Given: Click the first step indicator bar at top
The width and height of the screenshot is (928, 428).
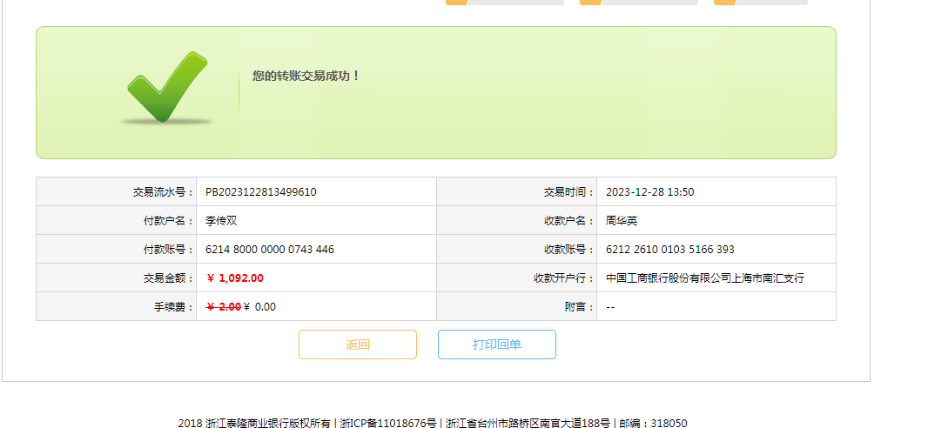Looking at the screenshot, I should pos(505,2).
